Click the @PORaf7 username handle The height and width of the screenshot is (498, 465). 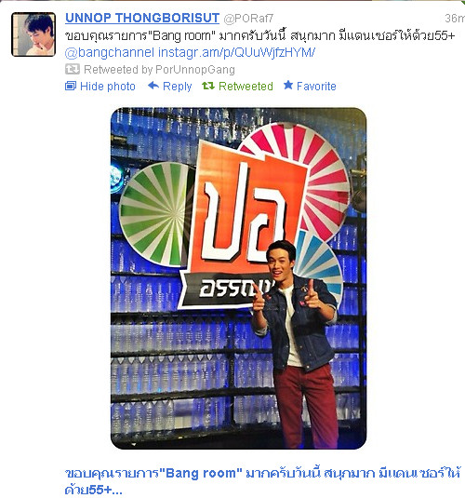pyautogui.click(x=248, y=19)
